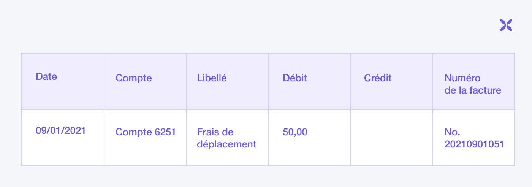This screenshot has height=187, width=532.
Task: Click the No. prefix in the invoice cell
Action: tap(452, 132)
